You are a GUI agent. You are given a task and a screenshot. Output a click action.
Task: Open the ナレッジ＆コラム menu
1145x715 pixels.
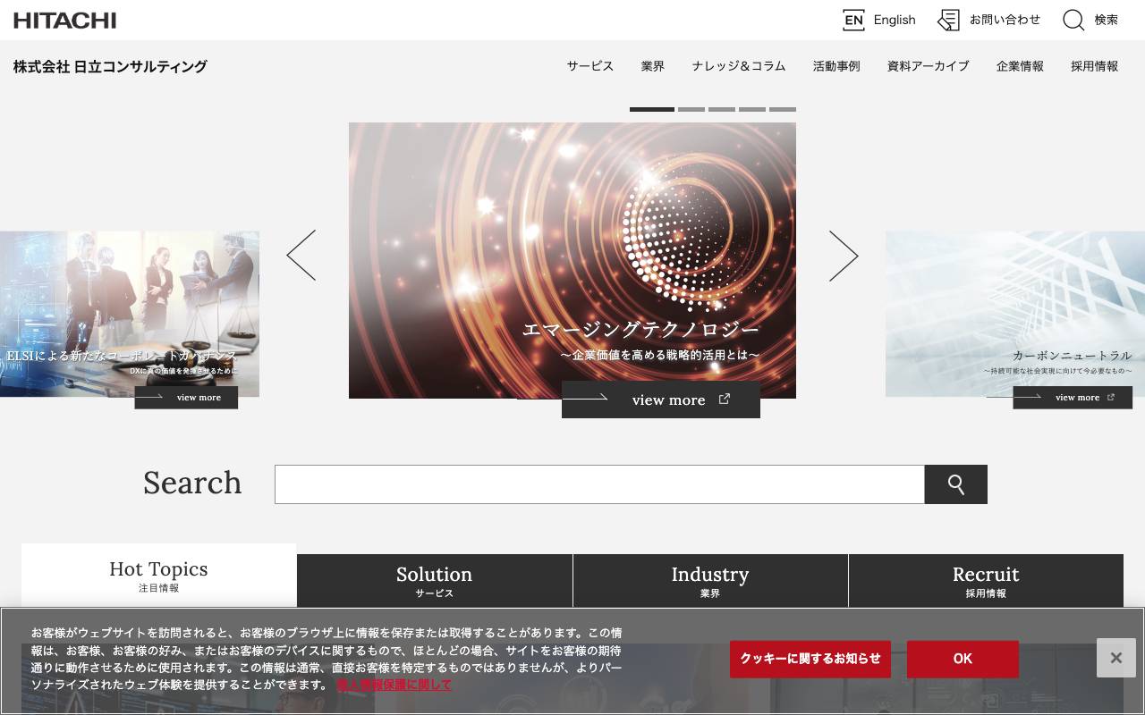coord(739,66)
